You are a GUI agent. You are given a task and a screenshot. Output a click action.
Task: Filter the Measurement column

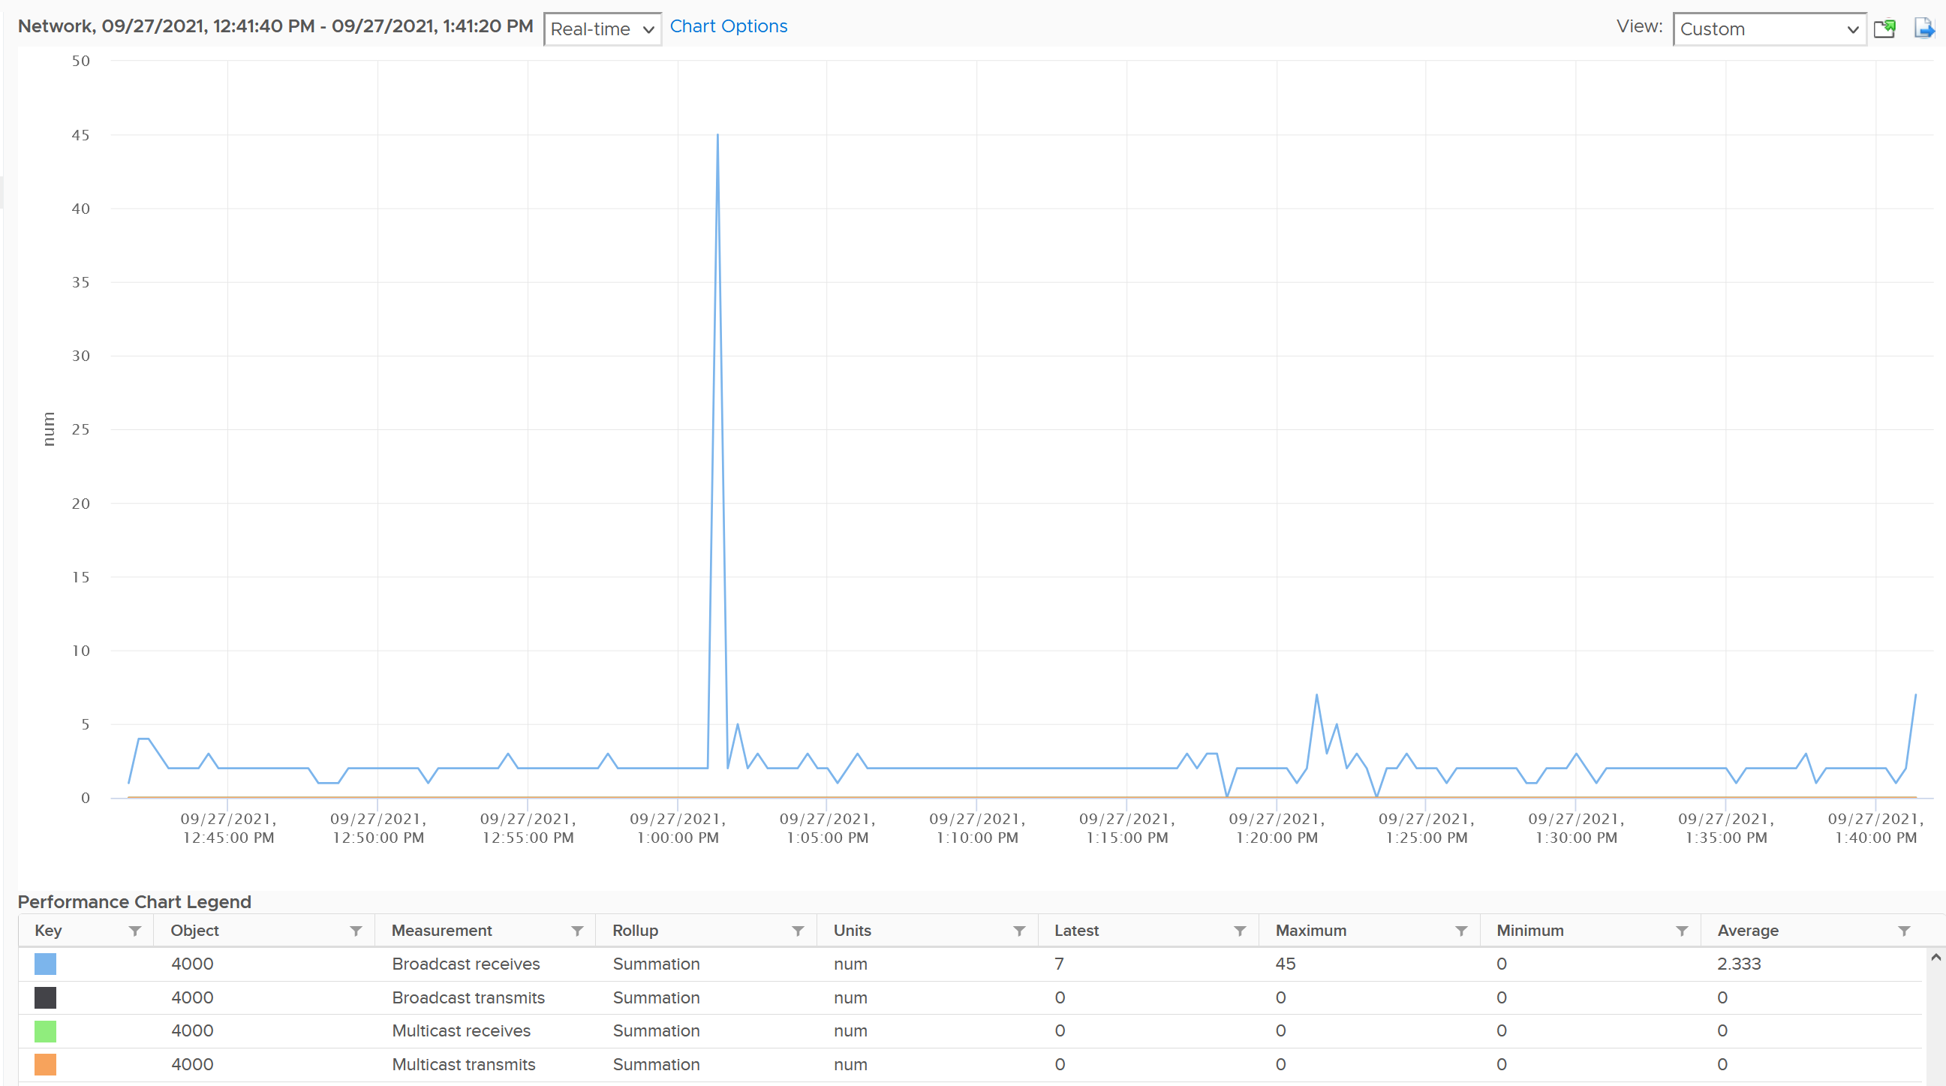577,931
